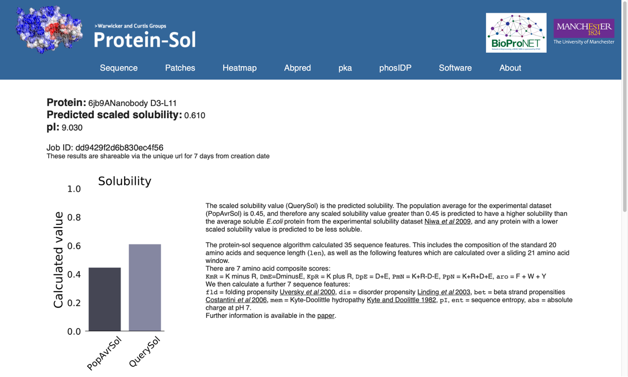Go to the Patches page
This screenshot has width=628, height=377.
[180, 67]
